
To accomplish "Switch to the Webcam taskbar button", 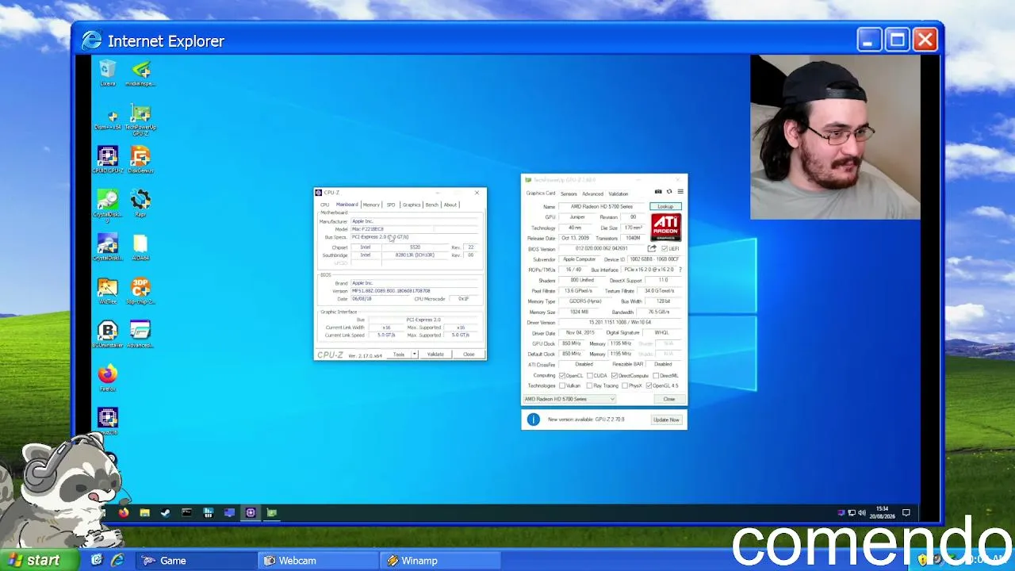I will [320, 561].
